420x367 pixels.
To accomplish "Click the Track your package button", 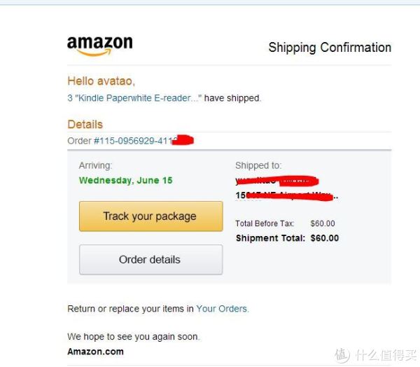I will point(150,216).
